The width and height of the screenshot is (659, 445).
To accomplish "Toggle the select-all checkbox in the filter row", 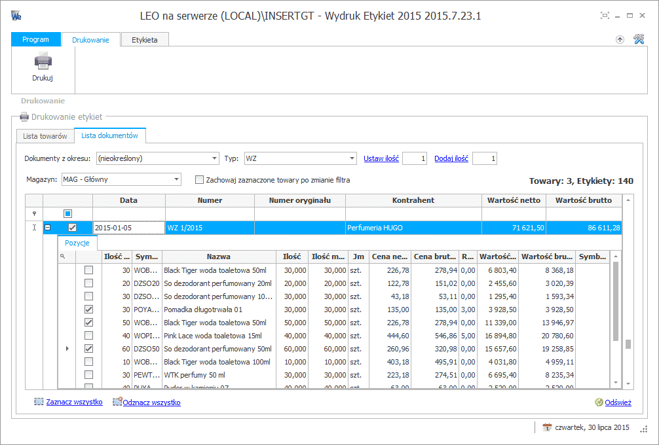I will [x=67, y=214].
